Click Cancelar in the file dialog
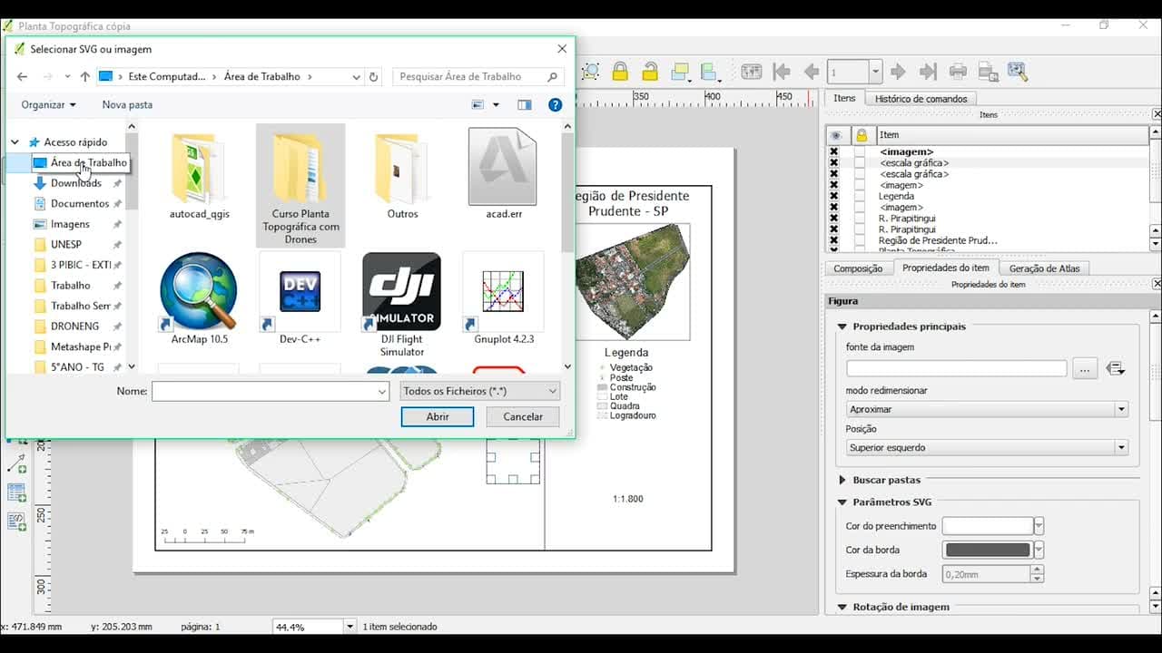 pos(523,416)
